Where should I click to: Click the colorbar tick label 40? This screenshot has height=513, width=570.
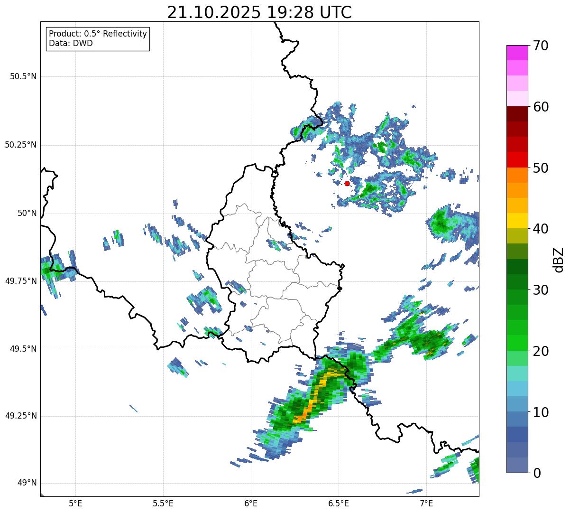pyautogui.click(x=541, y=229)
